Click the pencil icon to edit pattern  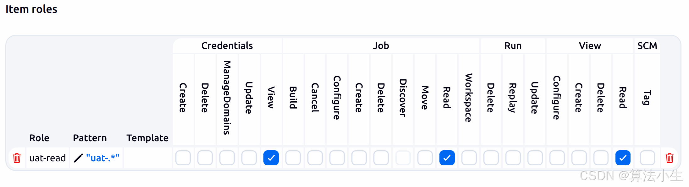(78, 158)
